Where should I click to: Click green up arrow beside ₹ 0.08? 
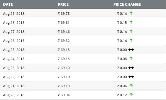[x=131, y=58]
